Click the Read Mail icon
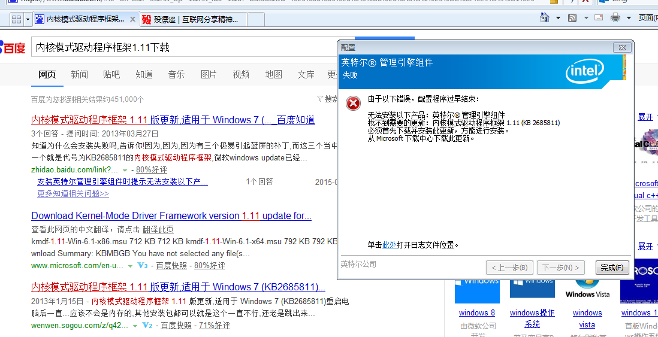658x337 pixels. pos(599,17)
